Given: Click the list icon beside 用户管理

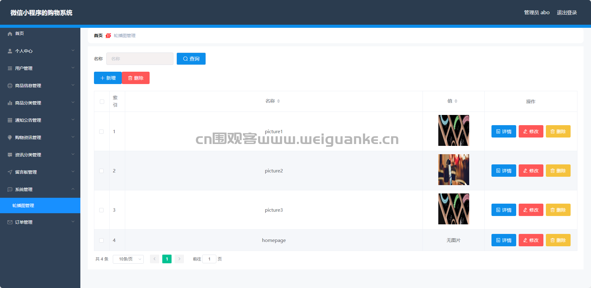Looking at the screenshot, I should [x=10, y=68].
